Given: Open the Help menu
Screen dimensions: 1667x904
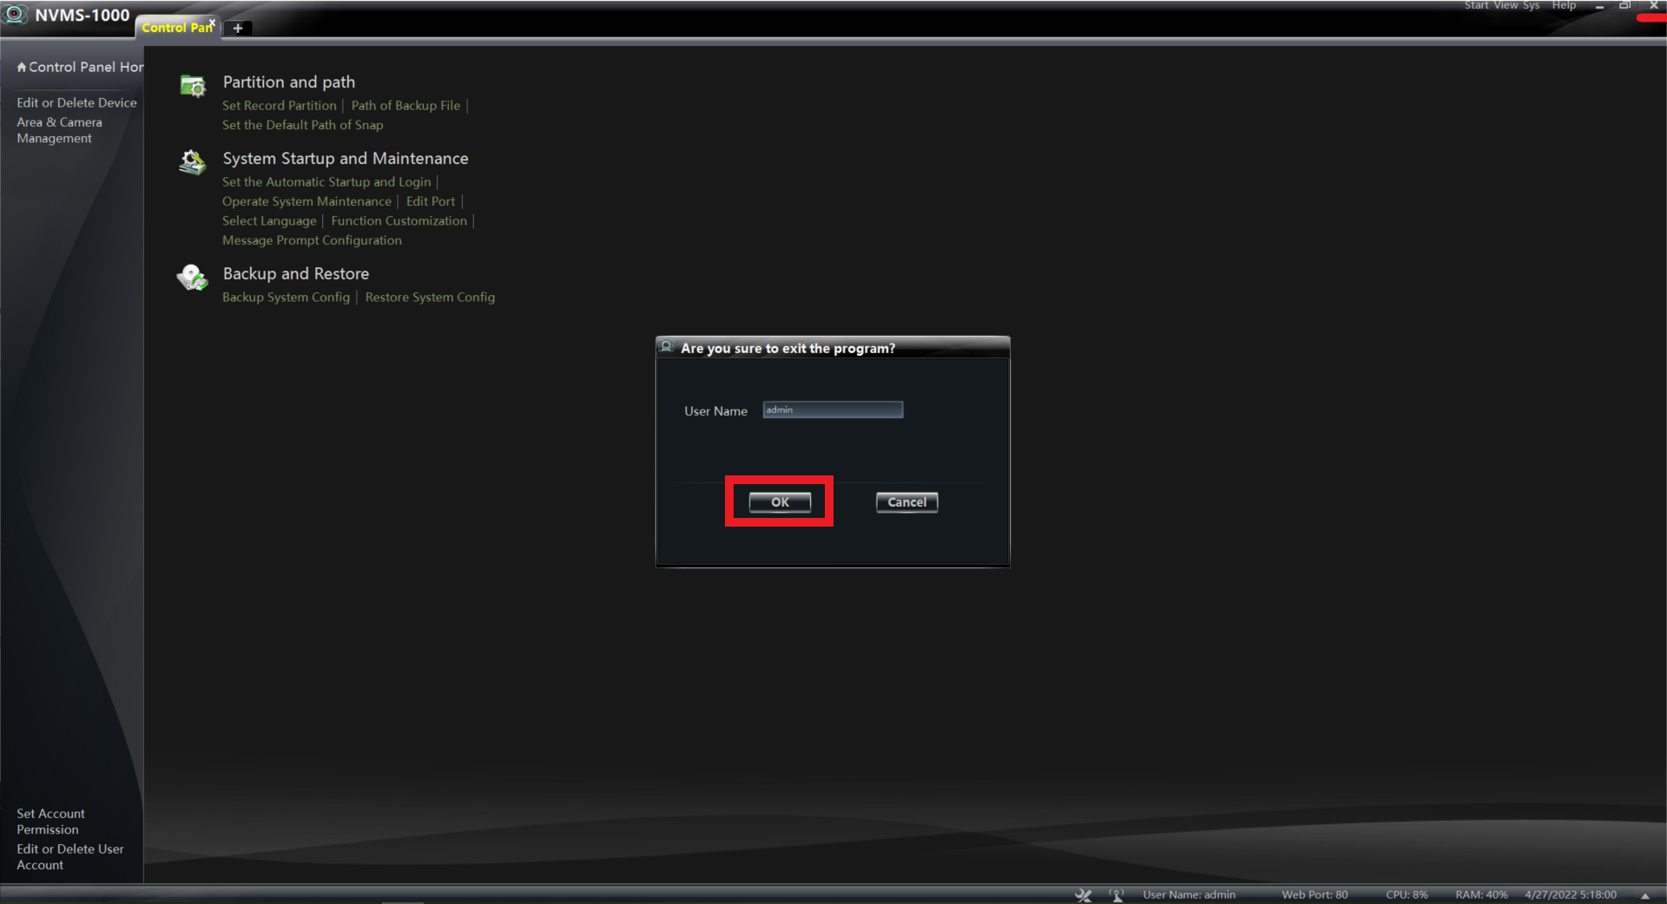Looking at the screenshot, I should point(1564,6).
